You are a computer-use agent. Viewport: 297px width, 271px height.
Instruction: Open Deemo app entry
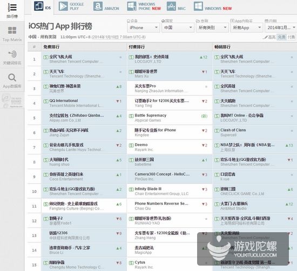[141, 145]
